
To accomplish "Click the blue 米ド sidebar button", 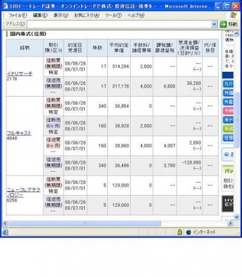I will click(x=228, y=120).
